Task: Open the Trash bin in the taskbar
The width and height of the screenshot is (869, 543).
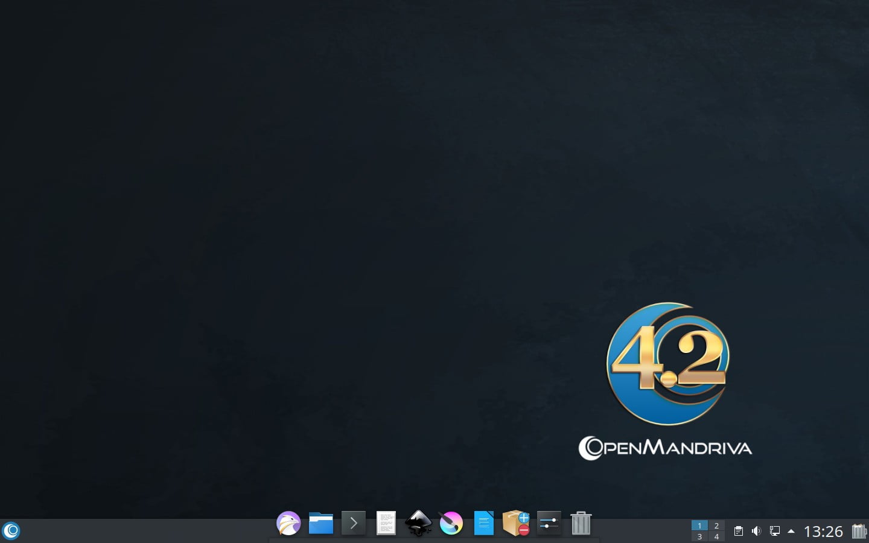Action: 581,523
